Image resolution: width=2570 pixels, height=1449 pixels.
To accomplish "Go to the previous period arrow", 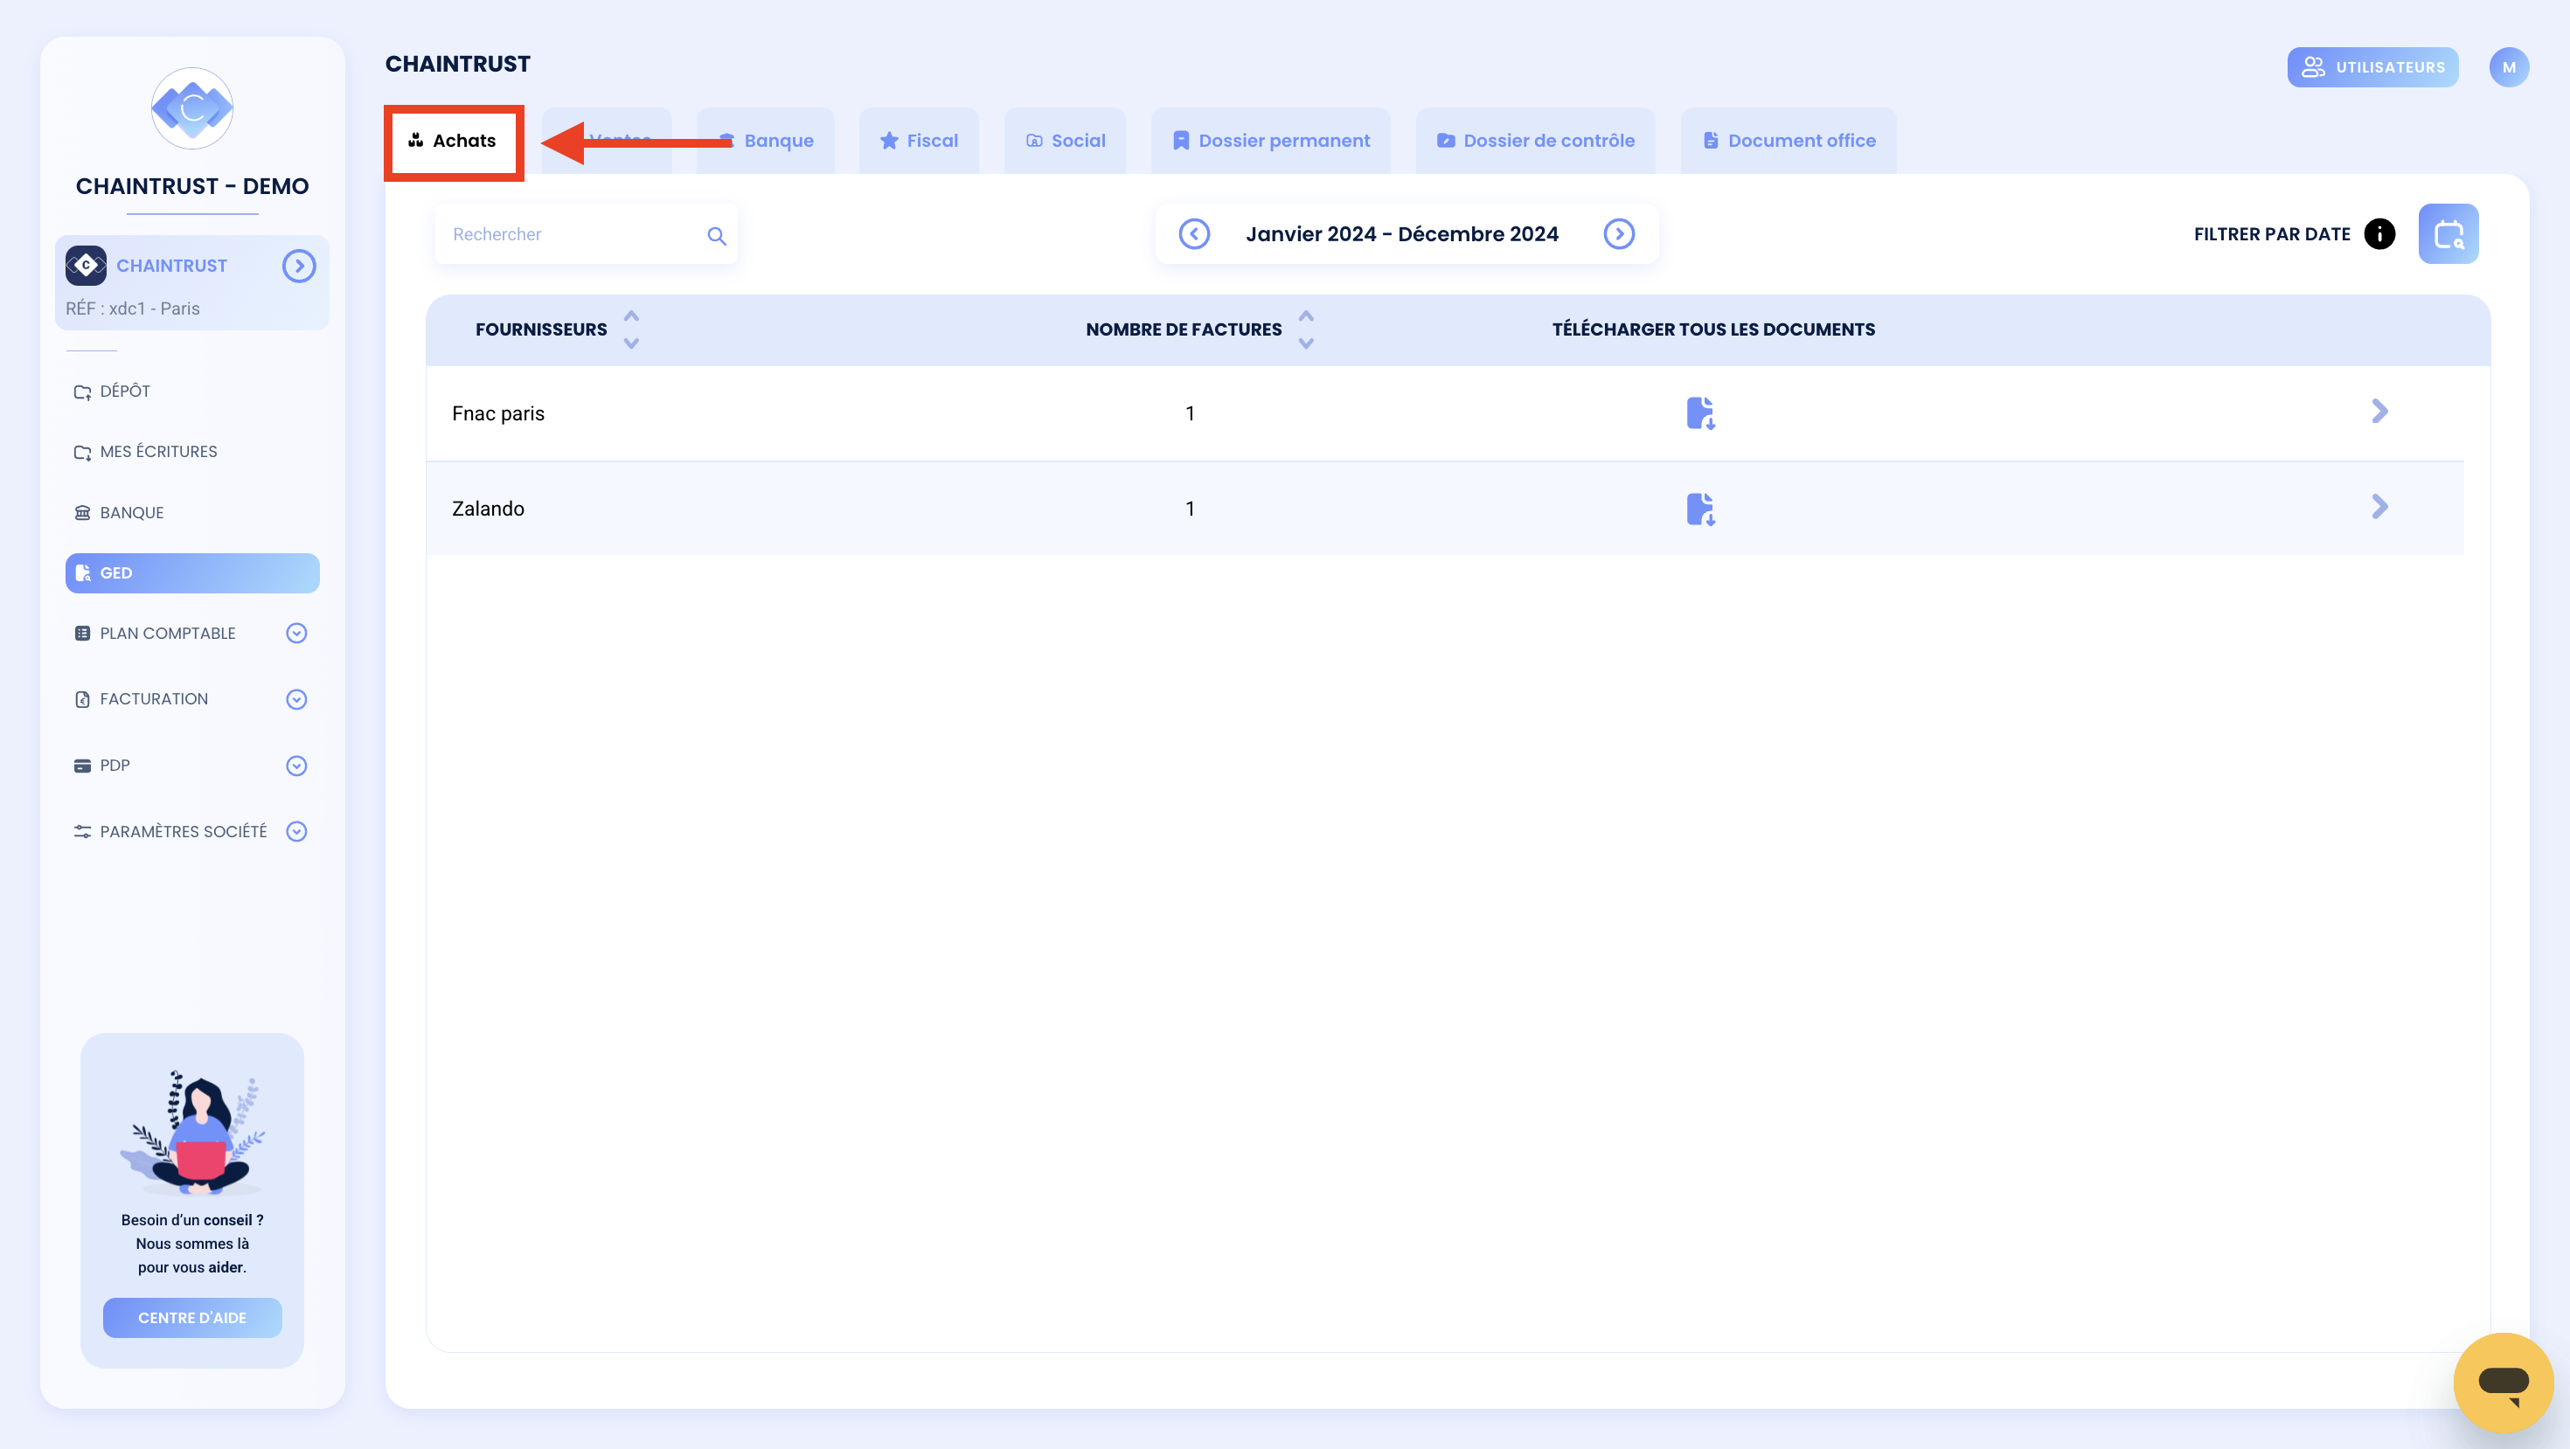I will pos(1193,233).
